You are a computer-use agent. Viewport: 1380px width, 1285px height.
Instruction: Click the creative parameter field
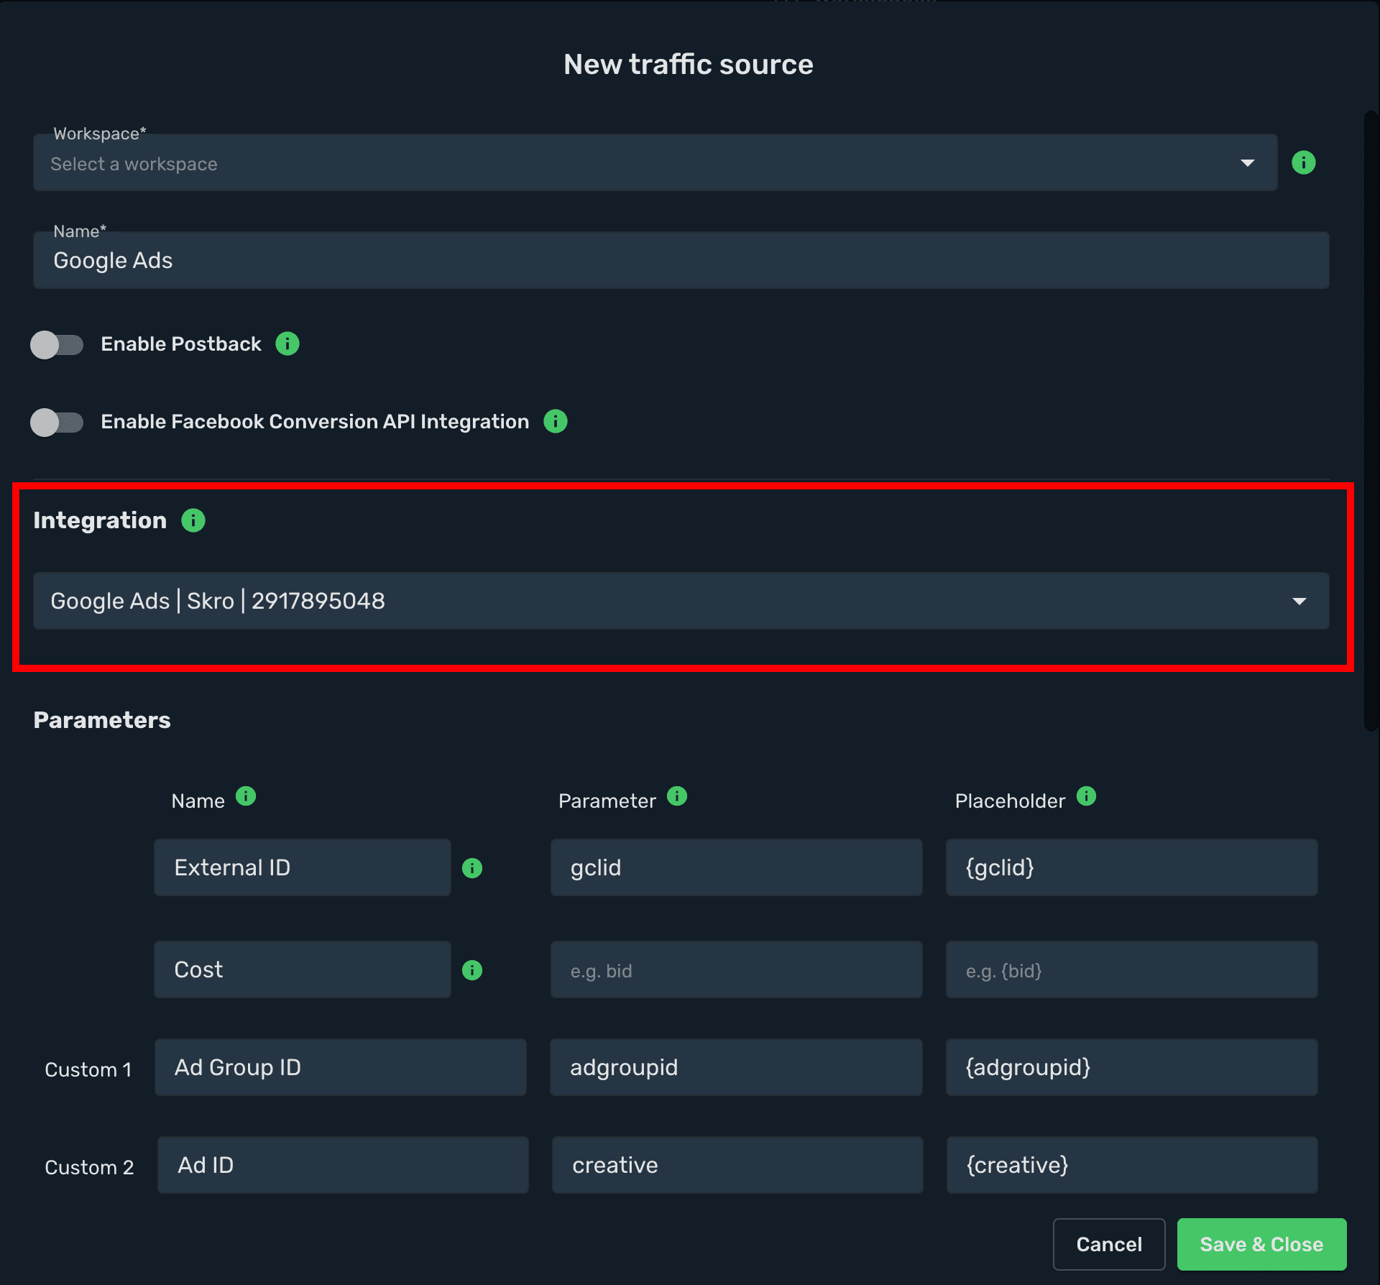(737, 1165)
